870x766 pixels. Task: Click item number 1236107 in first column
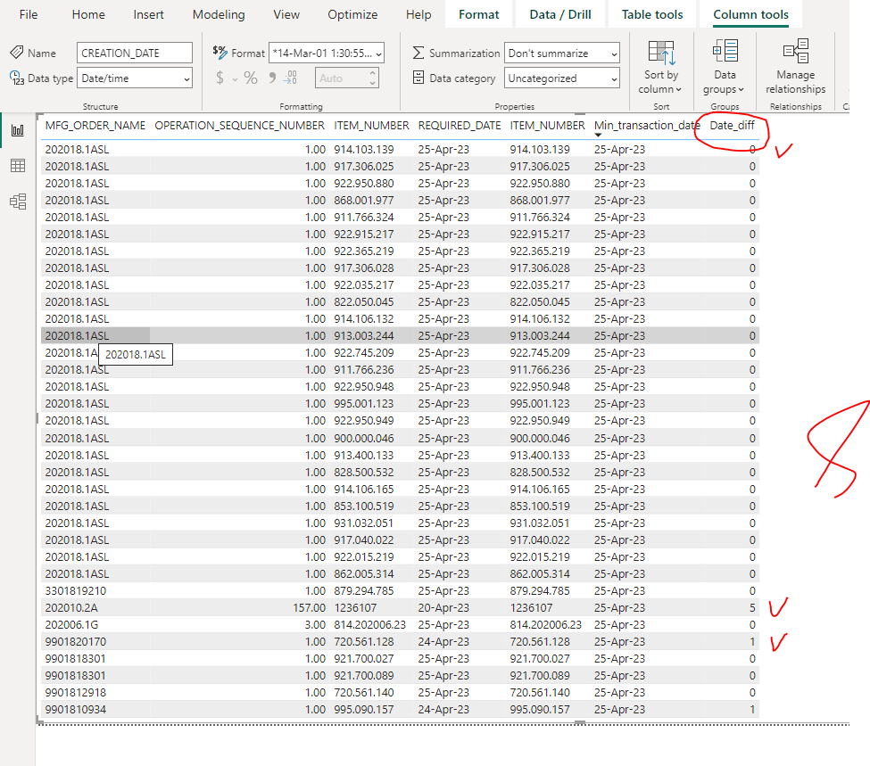(x=355, y=608)
